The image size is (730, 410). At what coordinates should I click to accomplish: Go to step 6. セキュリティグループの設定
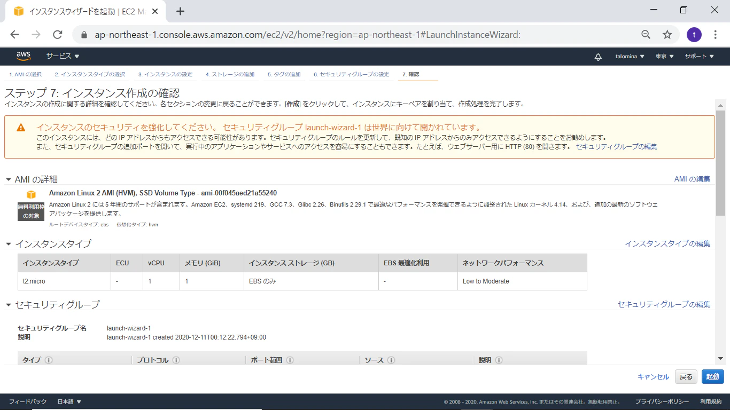pyautogui.click(x=351, y=74)
